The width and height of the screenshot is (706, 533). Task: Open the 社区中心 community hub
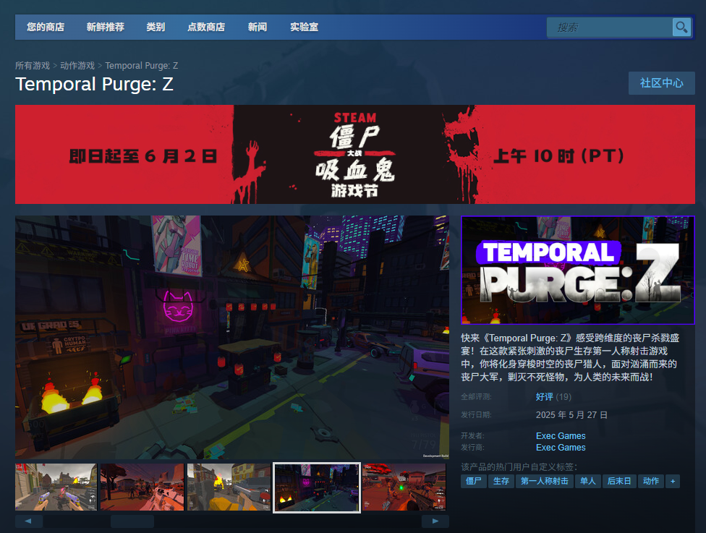tap(660, 83)
